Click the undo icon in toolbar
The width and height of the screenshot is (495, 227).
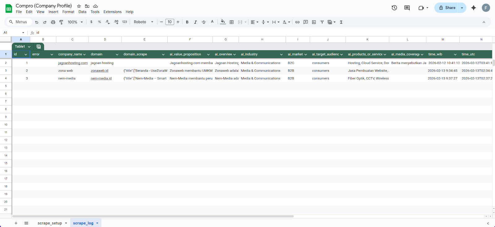37,22
